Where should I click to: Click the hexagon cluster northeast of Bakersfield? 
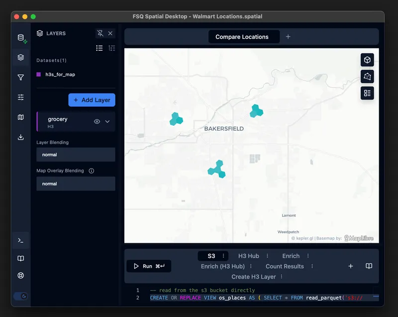(256, 111)
